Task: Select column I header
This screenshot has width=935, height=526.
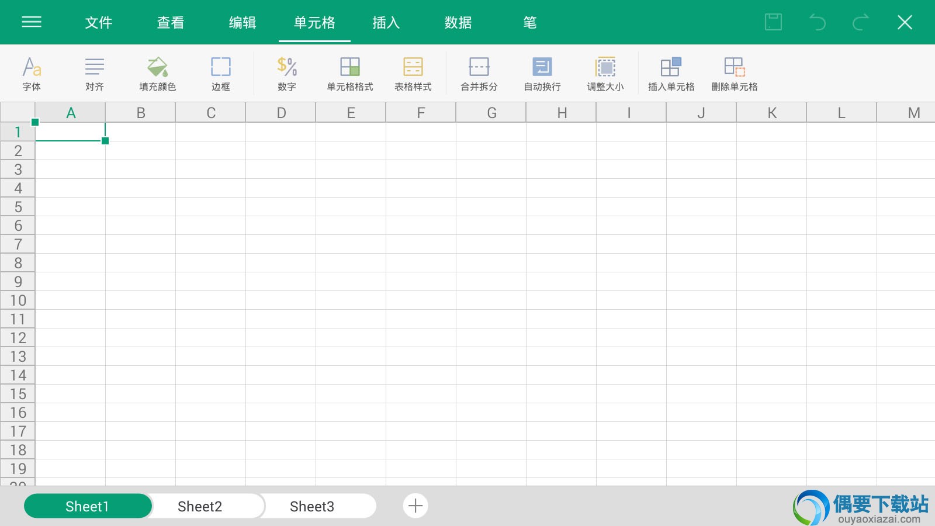Action: click(631, 113)
